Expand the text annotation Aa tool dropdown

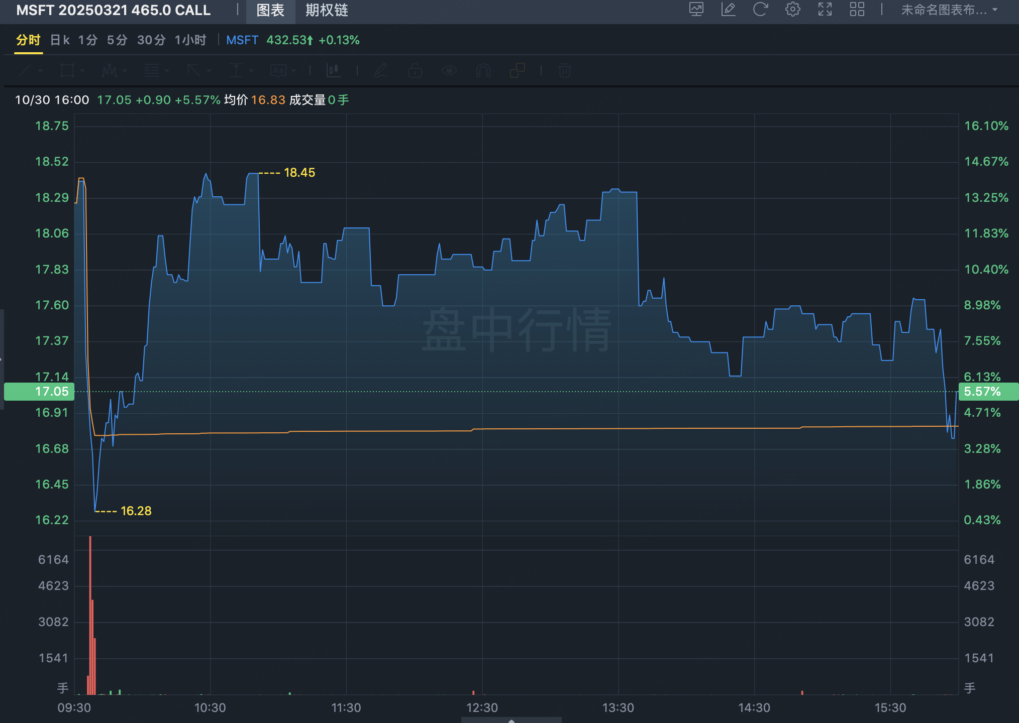[293, 71]
